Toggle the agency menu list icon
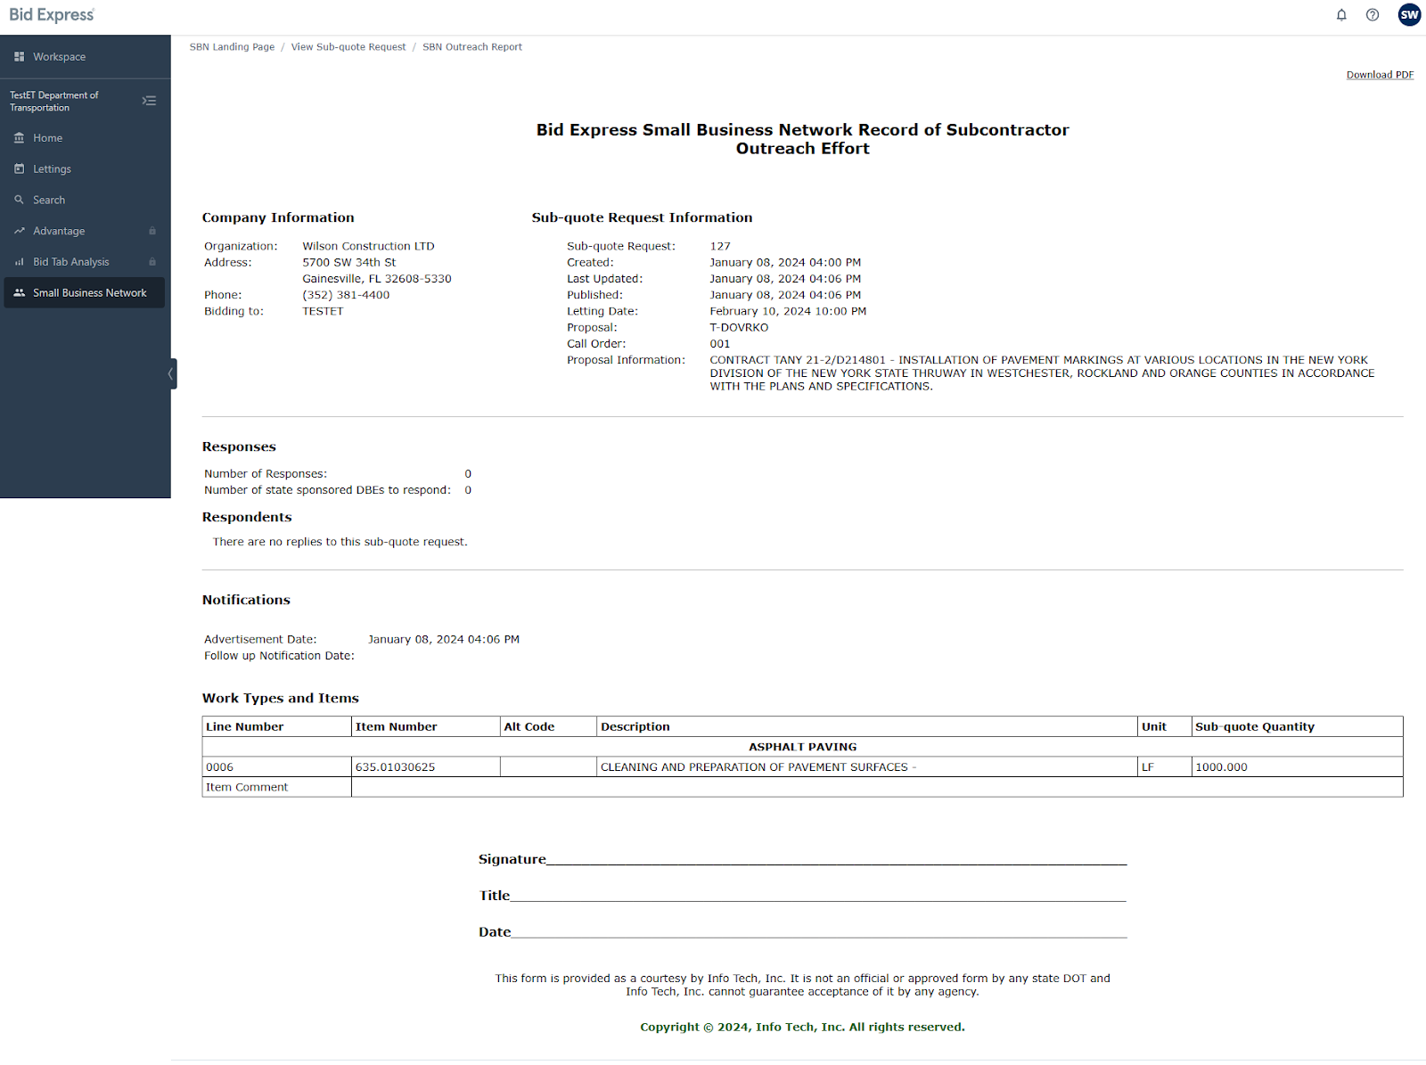 tap(149, 102)
